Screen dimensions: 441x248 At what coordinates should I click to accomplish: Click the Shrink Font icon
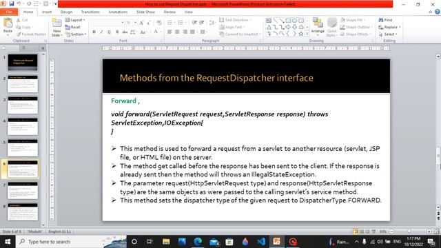[149, 23]
